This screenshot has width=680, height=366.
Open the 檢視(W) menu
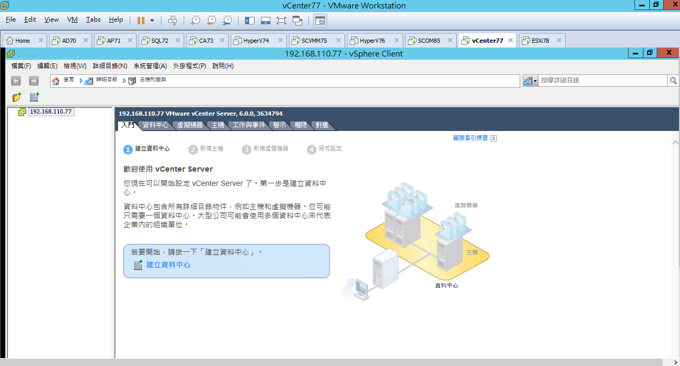tap(75, 66)
